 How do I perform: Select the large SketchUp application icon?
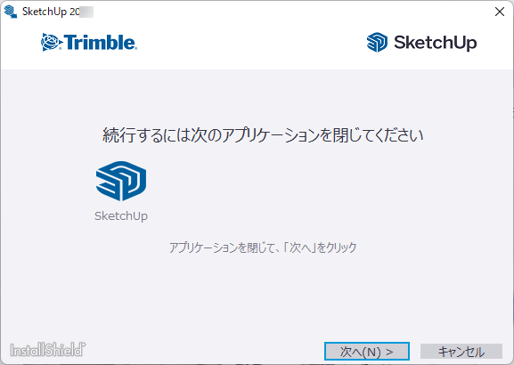(x=121, y=181)
